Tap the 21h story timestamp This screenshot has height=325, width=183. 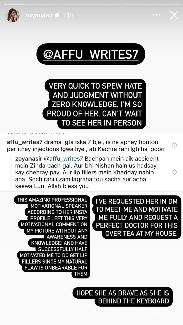(x=68, y=15)
